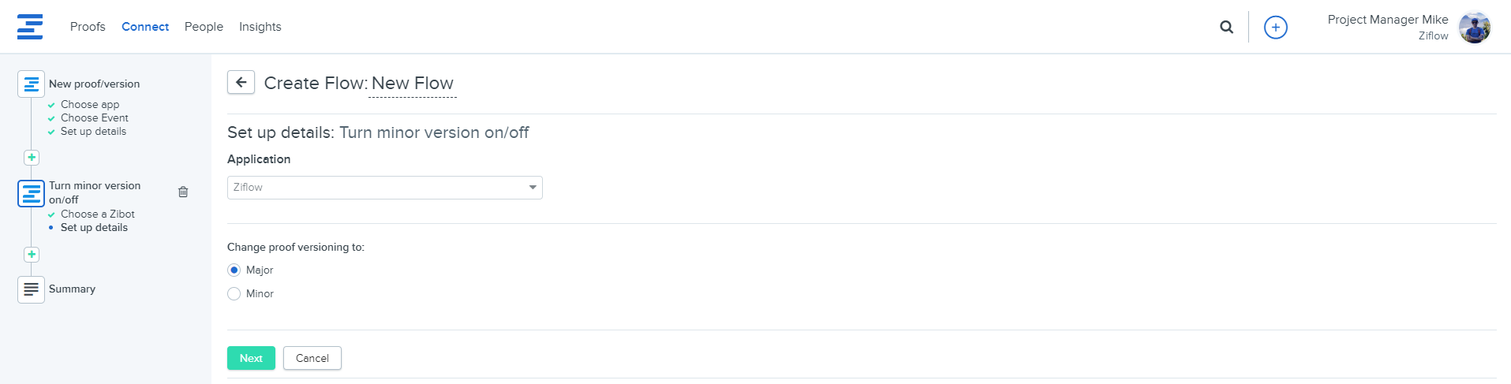Edit the New Flow name field
Image resolution: width=1511 pixels, height=384 pixels.
tap(413, 84)
